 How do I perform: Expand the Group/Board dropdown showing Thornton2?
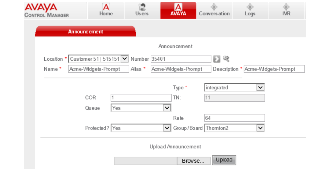coord(260,128)
